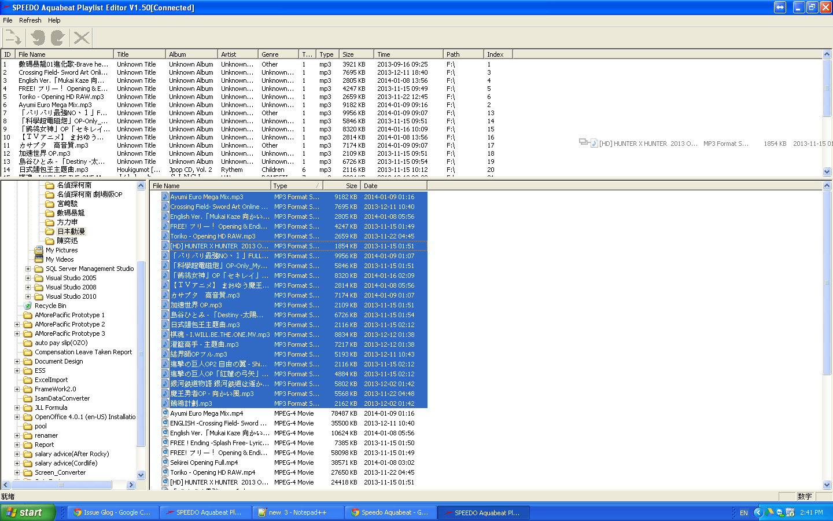Click folder icon of IsamDataConverter

(x=28, y=398)
